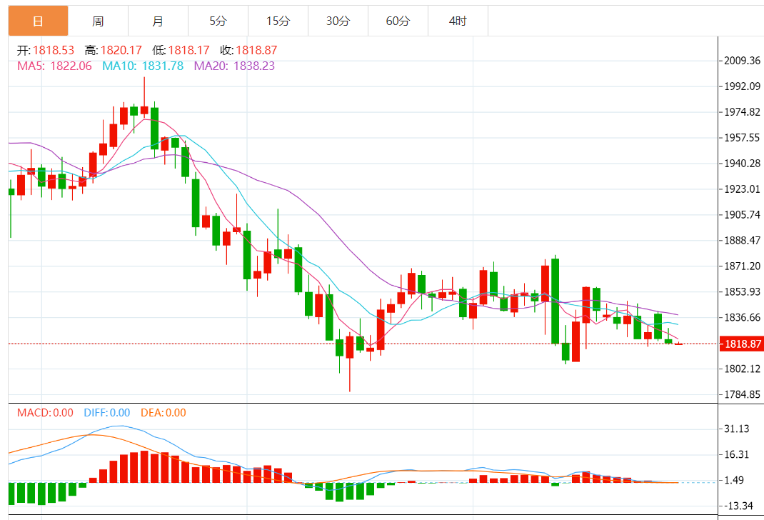Click the -13.34 MACD axis label
Viewport: 764px width, 520px height.
pos(739,506)
